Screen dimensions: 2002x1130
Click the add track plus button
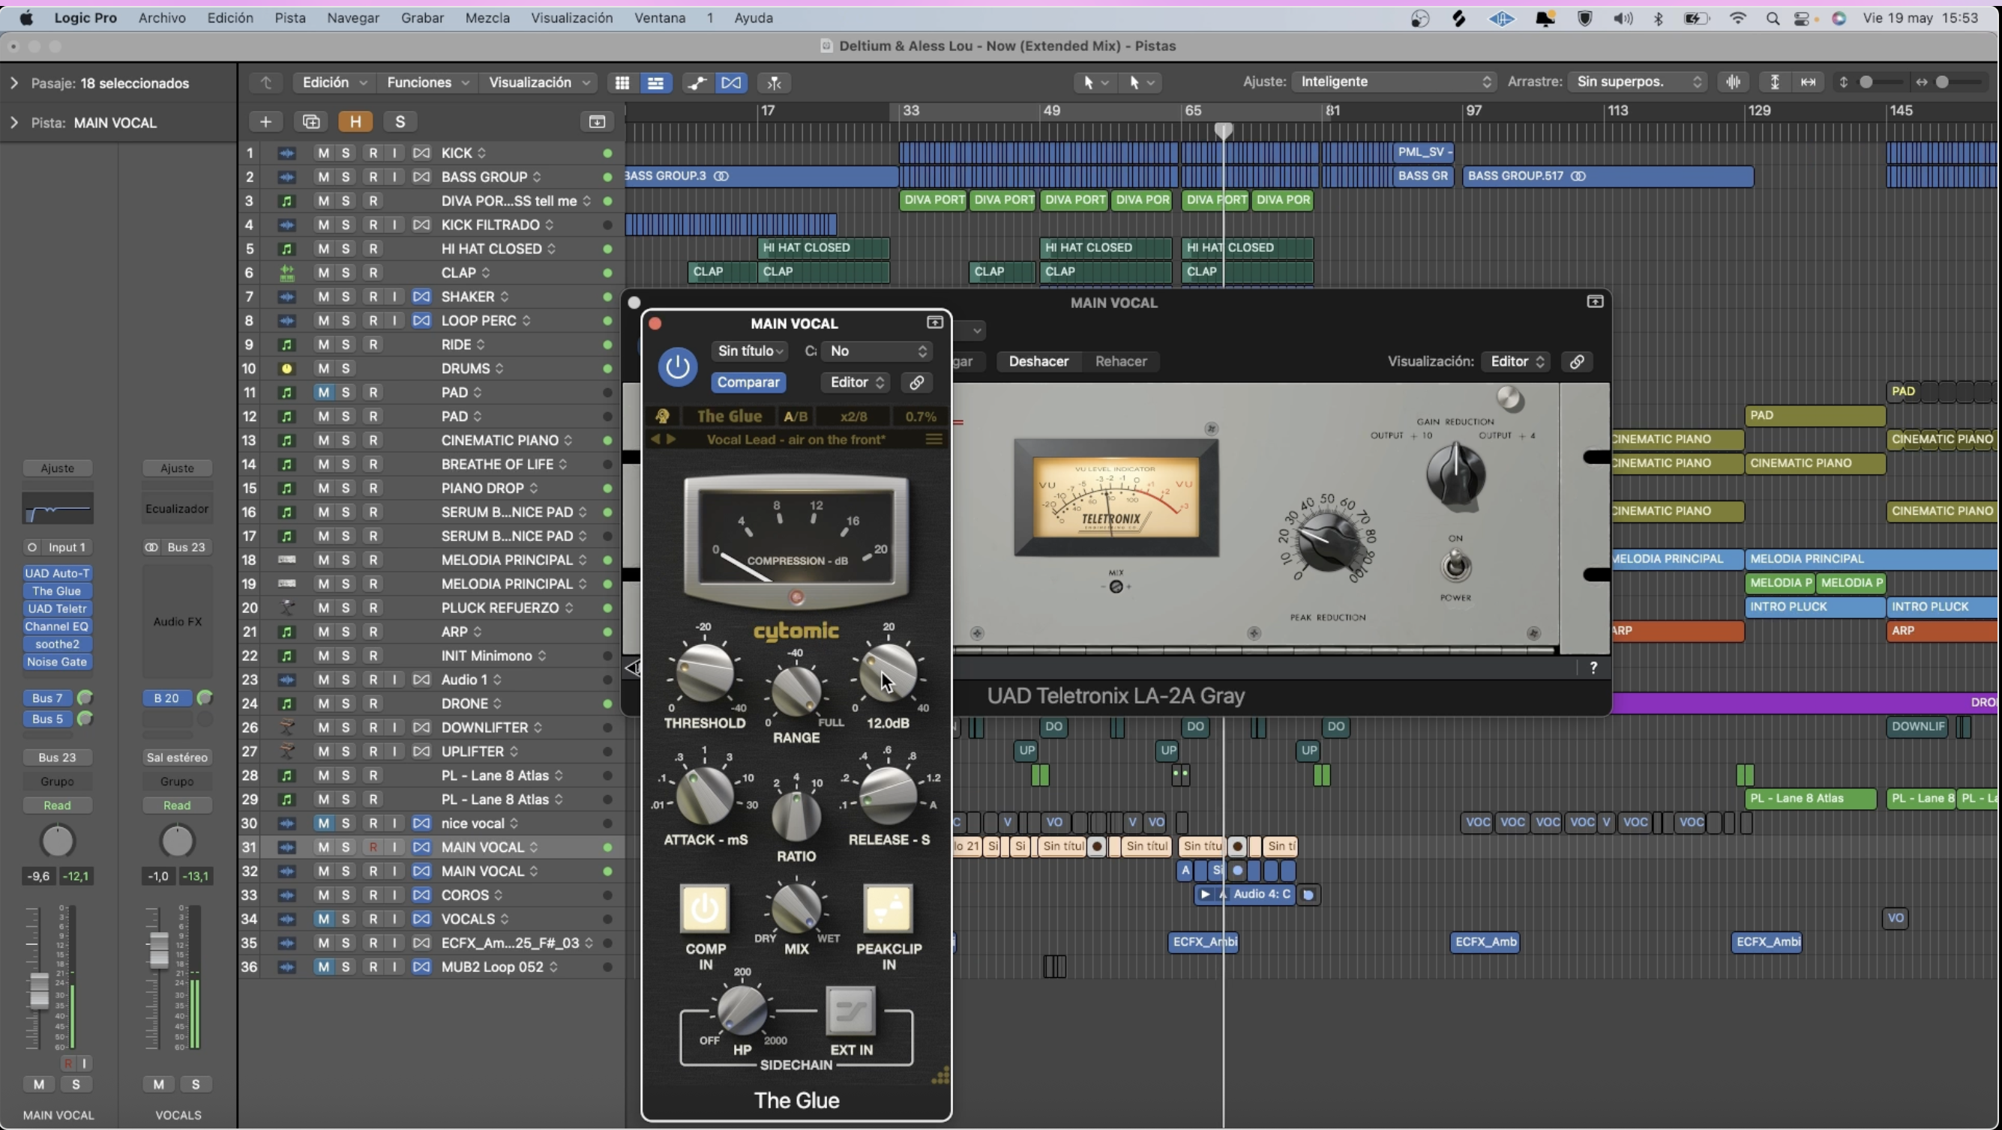(265, 122)
